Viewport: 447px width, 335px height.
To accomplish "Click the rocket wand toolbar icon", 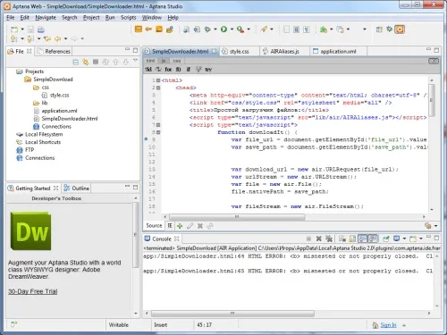I will 264,29.
